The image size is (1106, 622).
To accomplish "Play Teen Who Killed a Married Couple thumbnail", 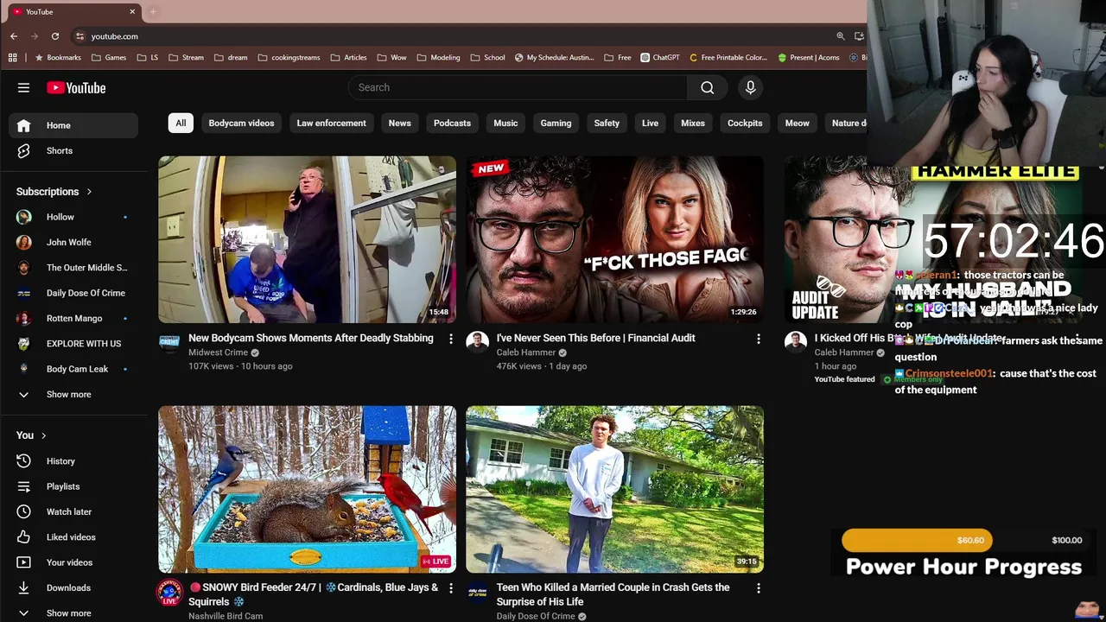I will point(614,489).
